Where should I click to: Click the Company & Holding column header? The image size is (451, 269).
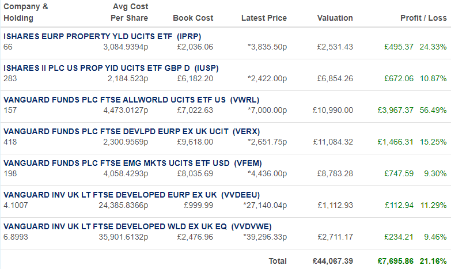(x=25, y=12)
